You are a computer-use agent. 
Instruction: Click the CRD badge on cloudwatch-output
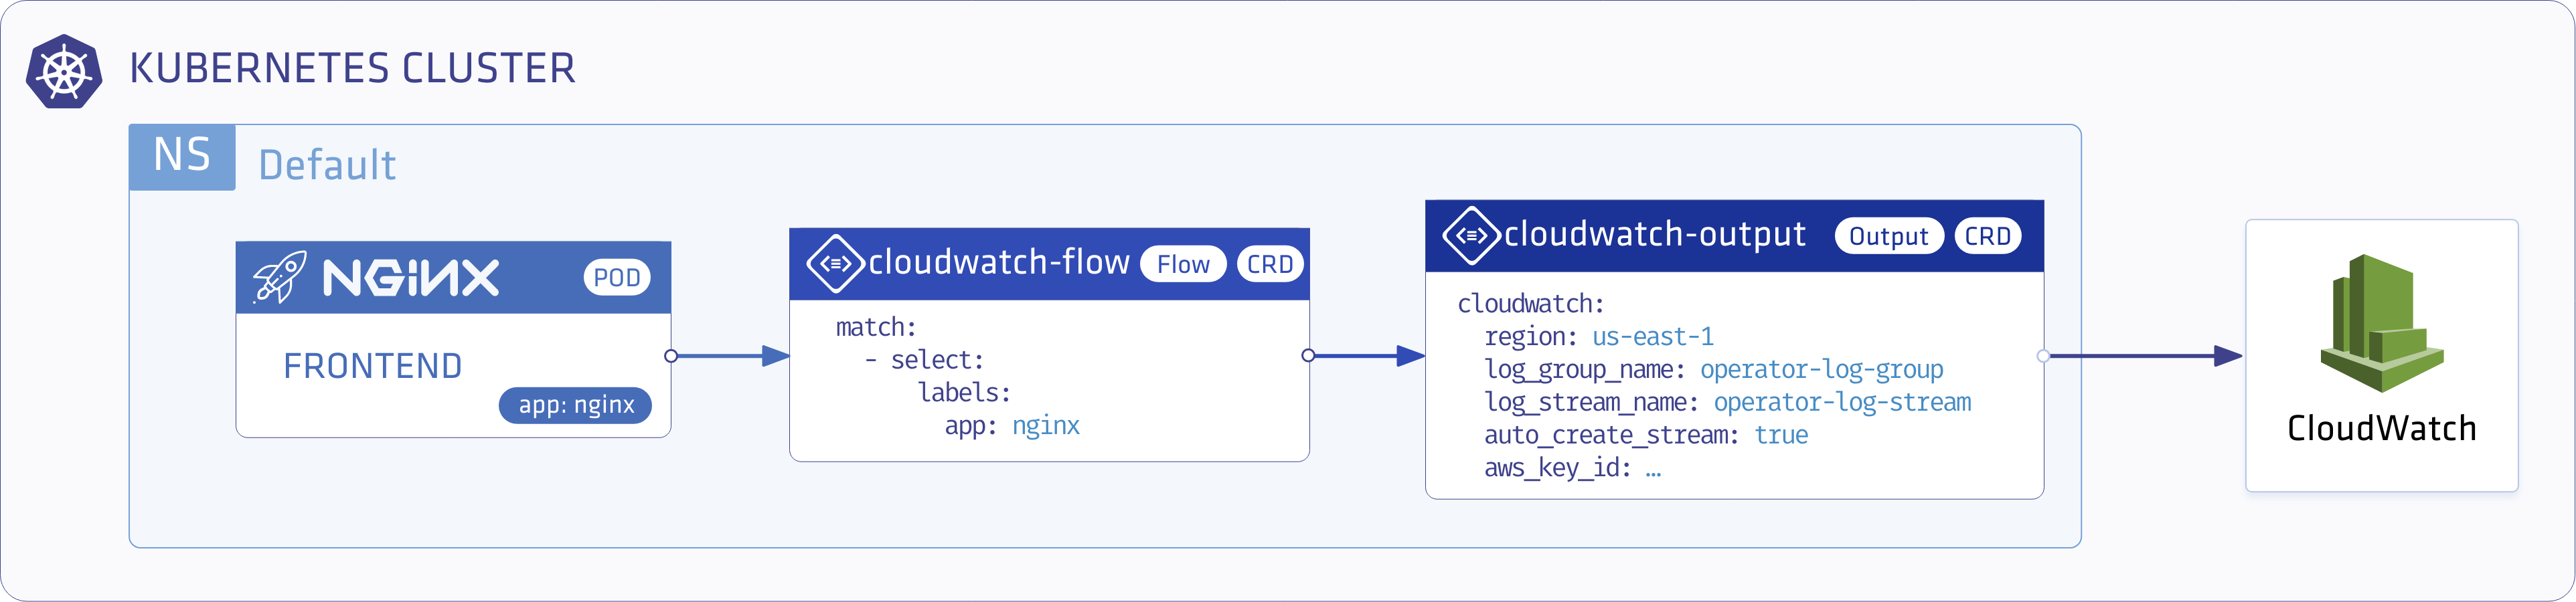pyautogui.click(x=1987, y=237)
